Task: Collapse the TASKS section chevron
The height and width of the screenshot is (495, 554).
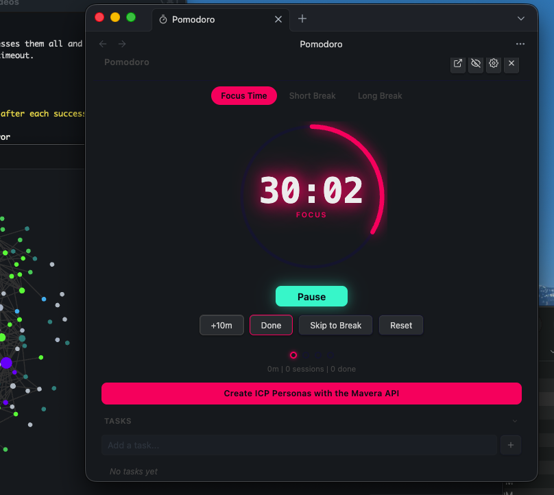Action: click(x=515, y=421)
